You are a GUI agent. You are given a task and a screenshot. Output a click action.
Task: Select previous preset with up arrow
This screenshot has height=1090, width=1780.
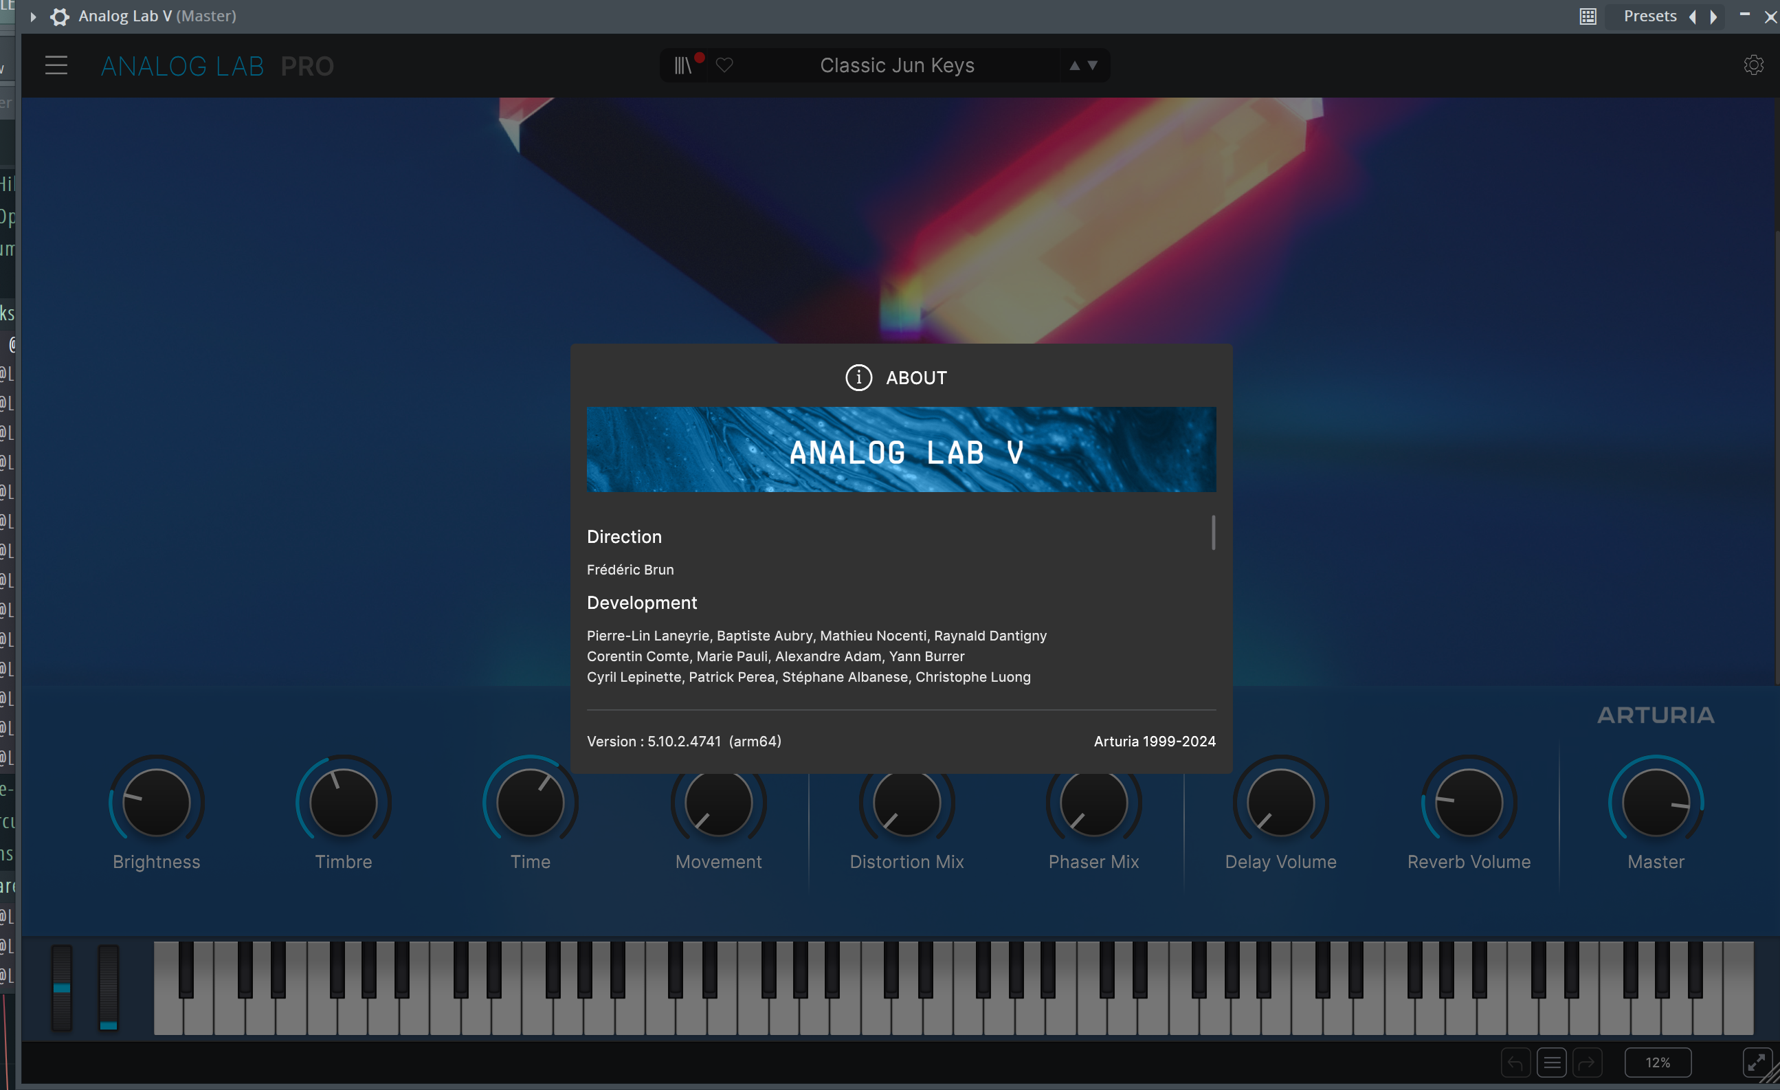coord(1074,66)
